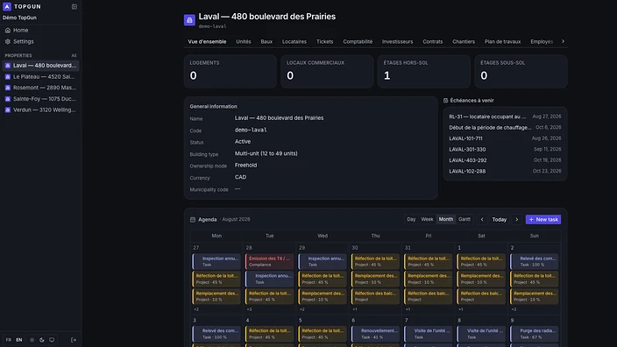Open Purge des radia... task on Sunday 9
617x347 pixels.
[535, 334]
